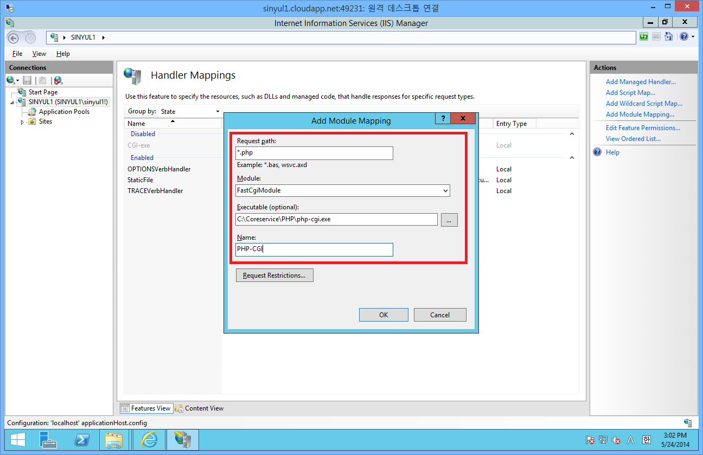Open the Help menu
The height and width of the screenshot is (455, 703).
point(63,54)
